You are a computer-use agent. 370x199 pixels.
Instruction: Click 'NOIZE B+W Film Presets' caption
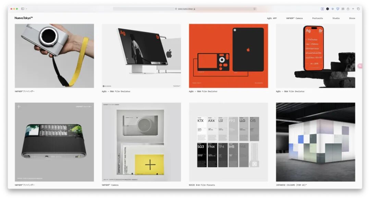click(202, 185)
